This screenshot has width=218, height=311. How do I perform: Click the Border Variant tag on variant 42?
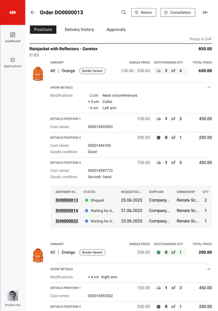[x=93, y=252]
